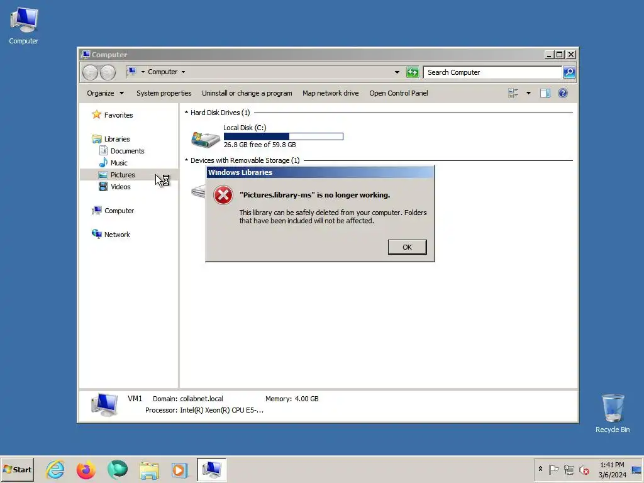Screen dimensions: 644x483
Task: Click OK in the Windows Libraries dialog
Action: 407,247
